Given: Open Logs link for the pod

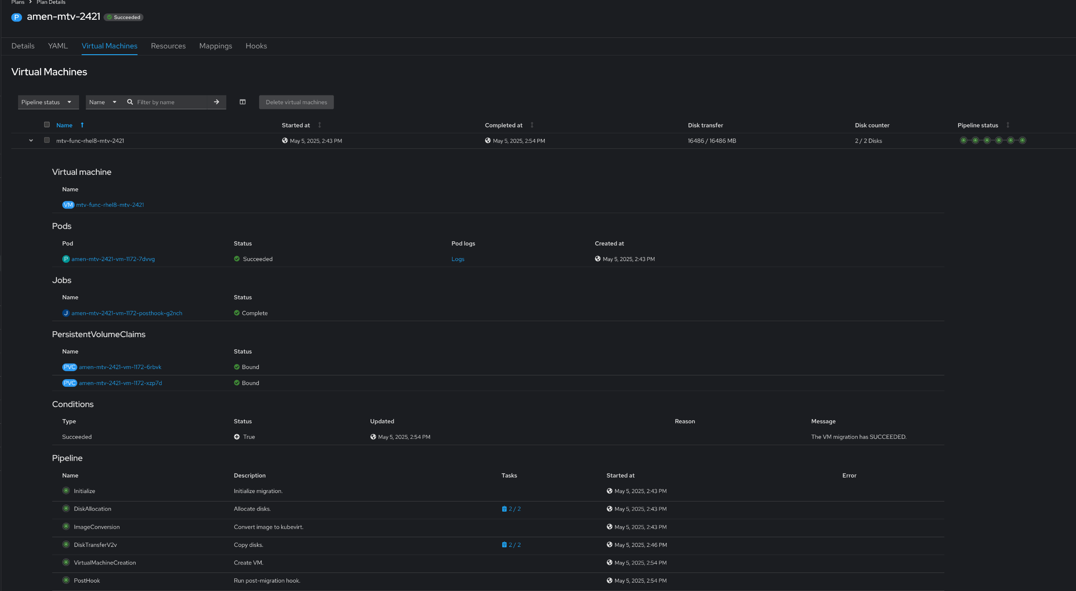Looking at the screenshot, I should [x=458, y=259].
